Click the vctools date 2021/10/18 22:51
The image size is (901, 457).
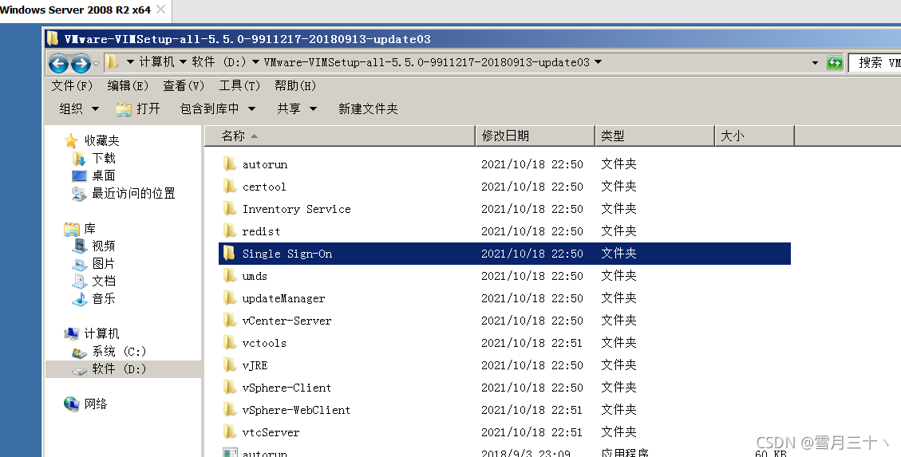(x=532, y=343)
